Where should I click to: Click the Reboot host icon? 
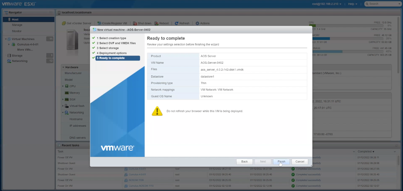157,23
